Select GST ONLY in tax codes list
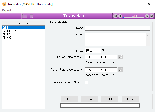 (9, 31)
